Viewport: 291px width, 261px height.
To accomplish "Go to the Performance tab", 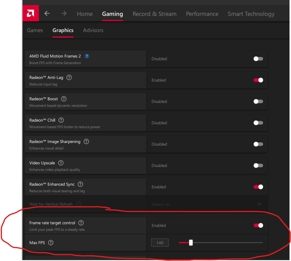I will (x=202, y=14).
